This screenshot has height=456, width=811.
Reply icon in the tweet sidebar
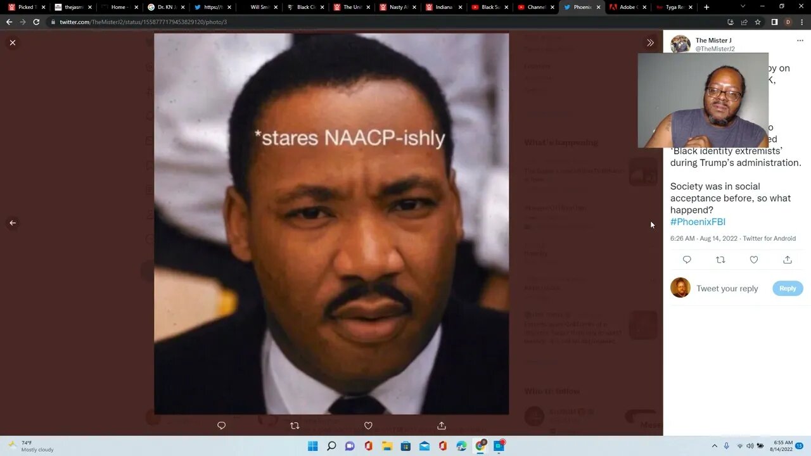687,260
